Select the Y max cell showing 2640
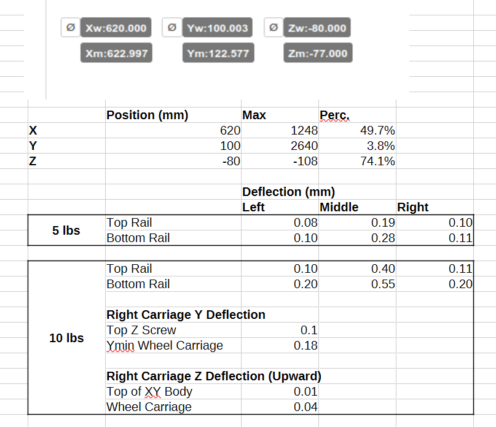 [280, 146]
